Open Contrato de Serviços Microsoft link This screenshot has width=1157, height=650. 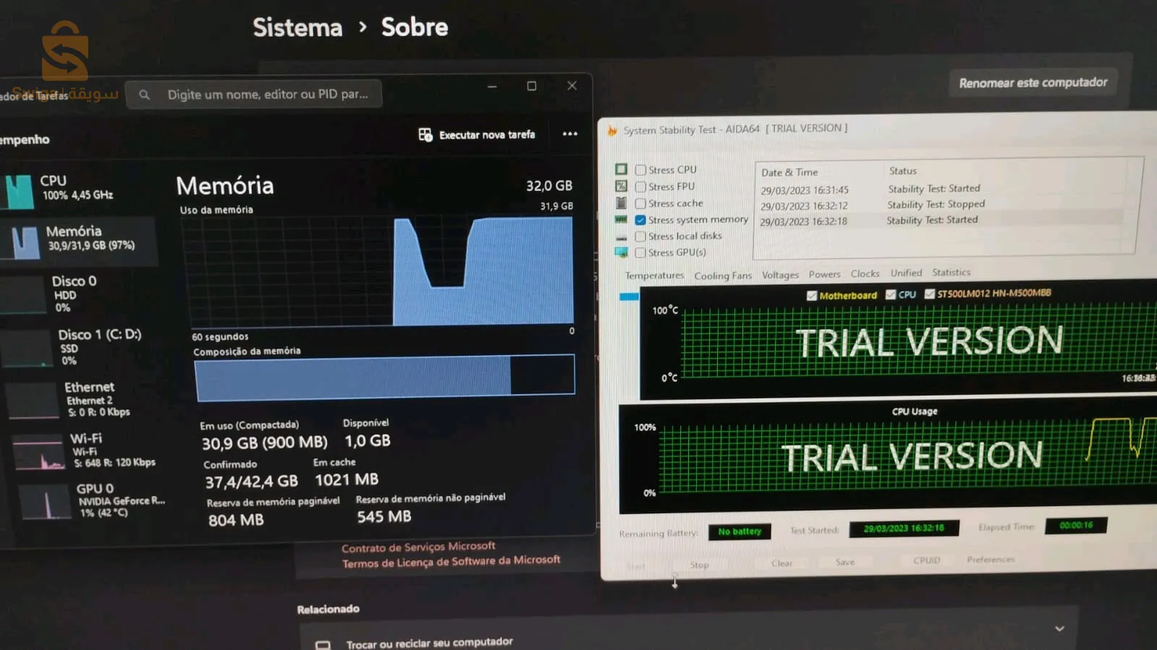tap(418, 547)
